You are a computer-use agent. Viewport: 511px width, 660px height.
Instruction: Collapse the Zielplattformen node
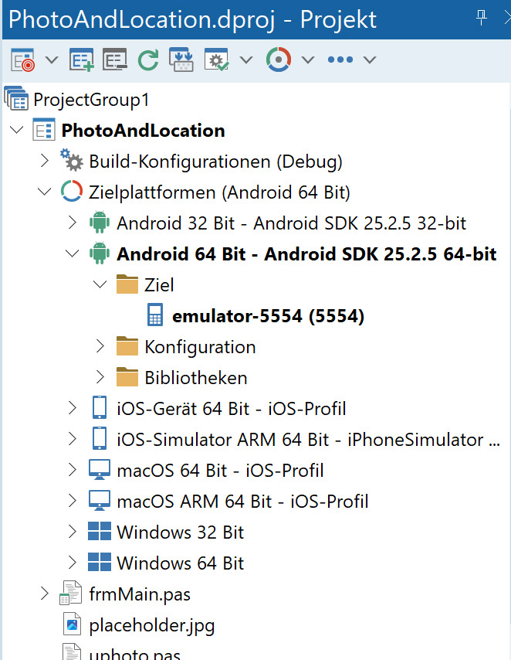point(45,191)
